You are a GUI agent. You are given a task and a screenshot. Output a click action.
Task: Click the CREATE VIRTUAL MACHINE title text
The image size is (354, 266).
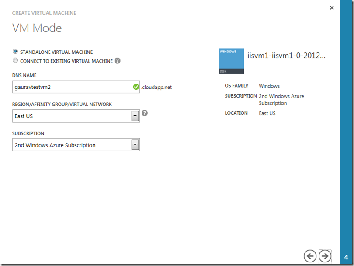tap(44, 13)
